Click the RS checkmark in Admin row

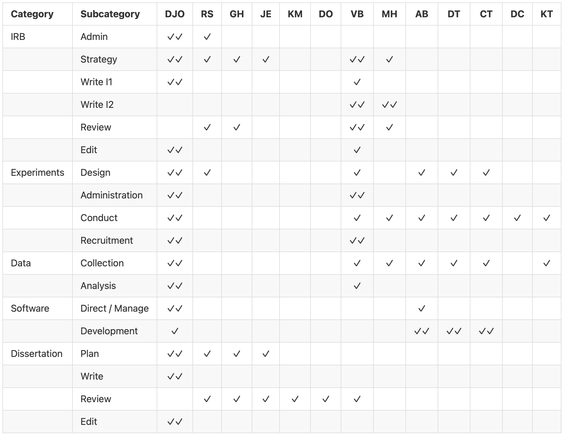coord(207,37)
